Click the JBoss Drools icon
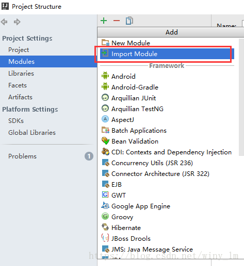Screen dimensions: 244x266 (105, 238)
